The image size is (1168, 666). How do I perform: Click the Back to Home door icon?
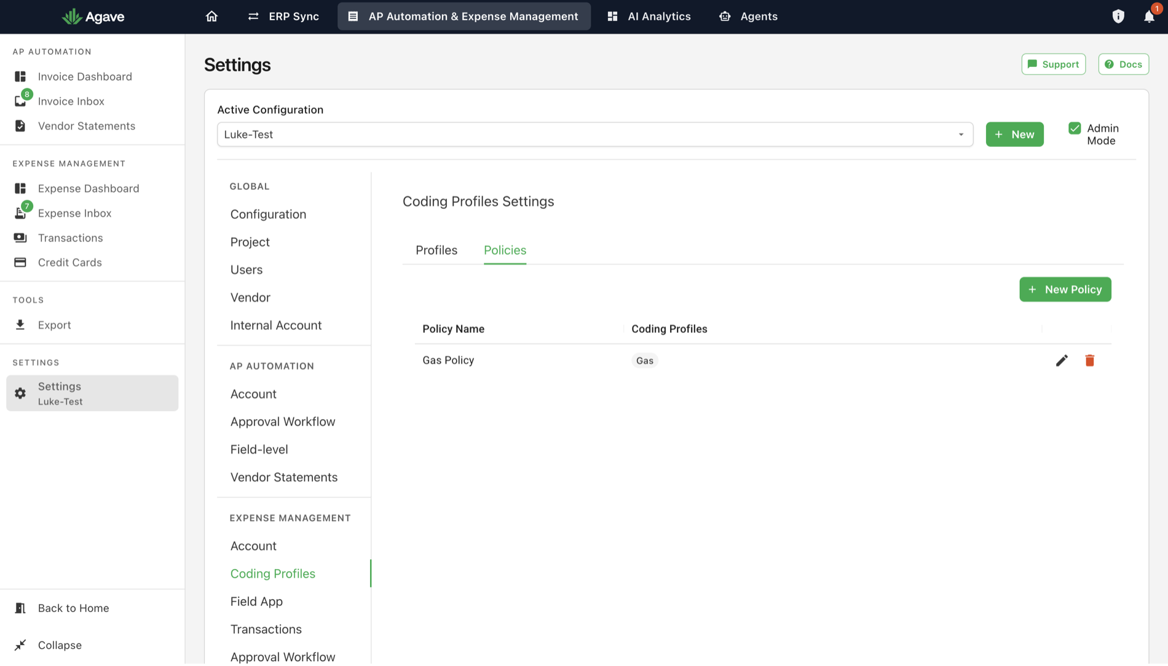click(x=20, y=608)
